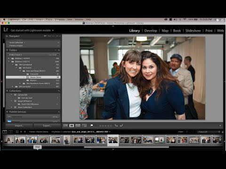Hide the filmstrip with the bottom edge arrow
This screenshot has width=226, height=169.
(x=113, y=150)
